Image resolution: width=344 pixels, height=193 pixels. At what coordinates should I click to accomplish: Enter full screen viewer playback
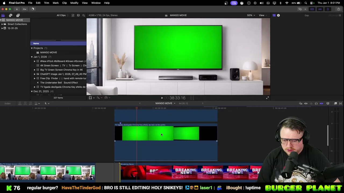(x=267, y=98)
